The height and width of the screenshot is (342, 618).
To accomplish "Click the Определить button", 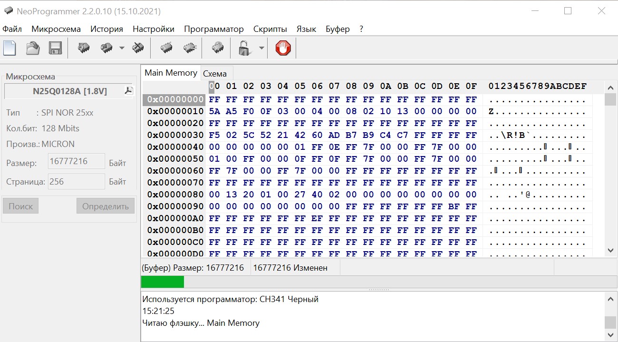I will pos(106,206).
